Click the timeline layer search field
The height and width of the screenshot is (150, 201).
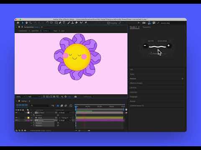[40, 106]
